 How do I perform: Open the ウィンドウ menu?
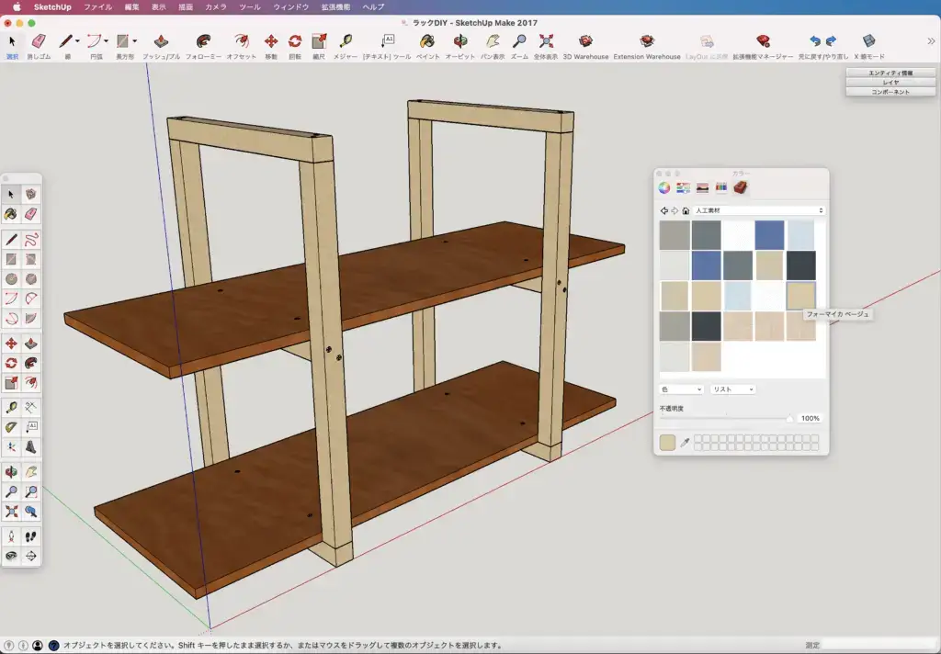coord(291,7)
